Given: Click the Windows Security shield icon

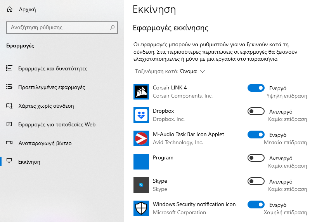Looking at the screenshot, I should click(x=141, y=208).
